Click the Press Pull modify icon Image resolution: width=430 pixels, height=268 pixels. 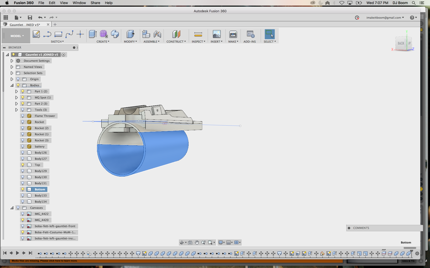[131, 34]
